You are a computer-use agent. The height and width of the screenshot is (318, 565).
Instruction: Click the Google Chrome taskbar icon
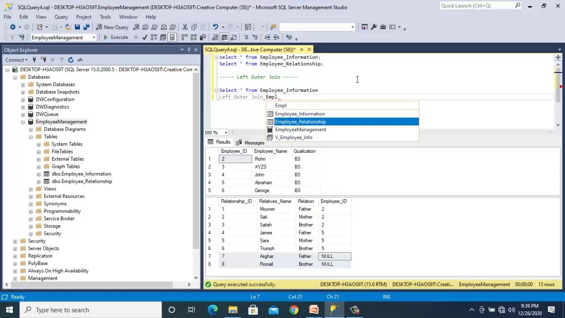(294, 310)
